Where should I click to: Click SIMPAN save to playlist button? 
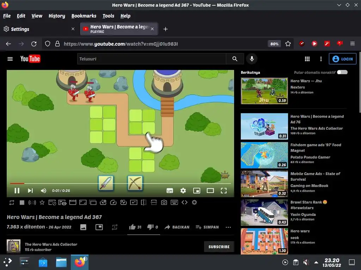[207, 227]
